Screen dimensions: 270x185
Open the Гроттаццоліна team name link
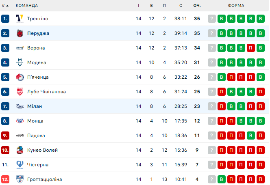tap(44, 179)
